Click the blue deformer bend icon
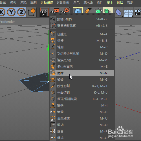The height and width of the screenshot is (141, 141). (x=118, y=13)
